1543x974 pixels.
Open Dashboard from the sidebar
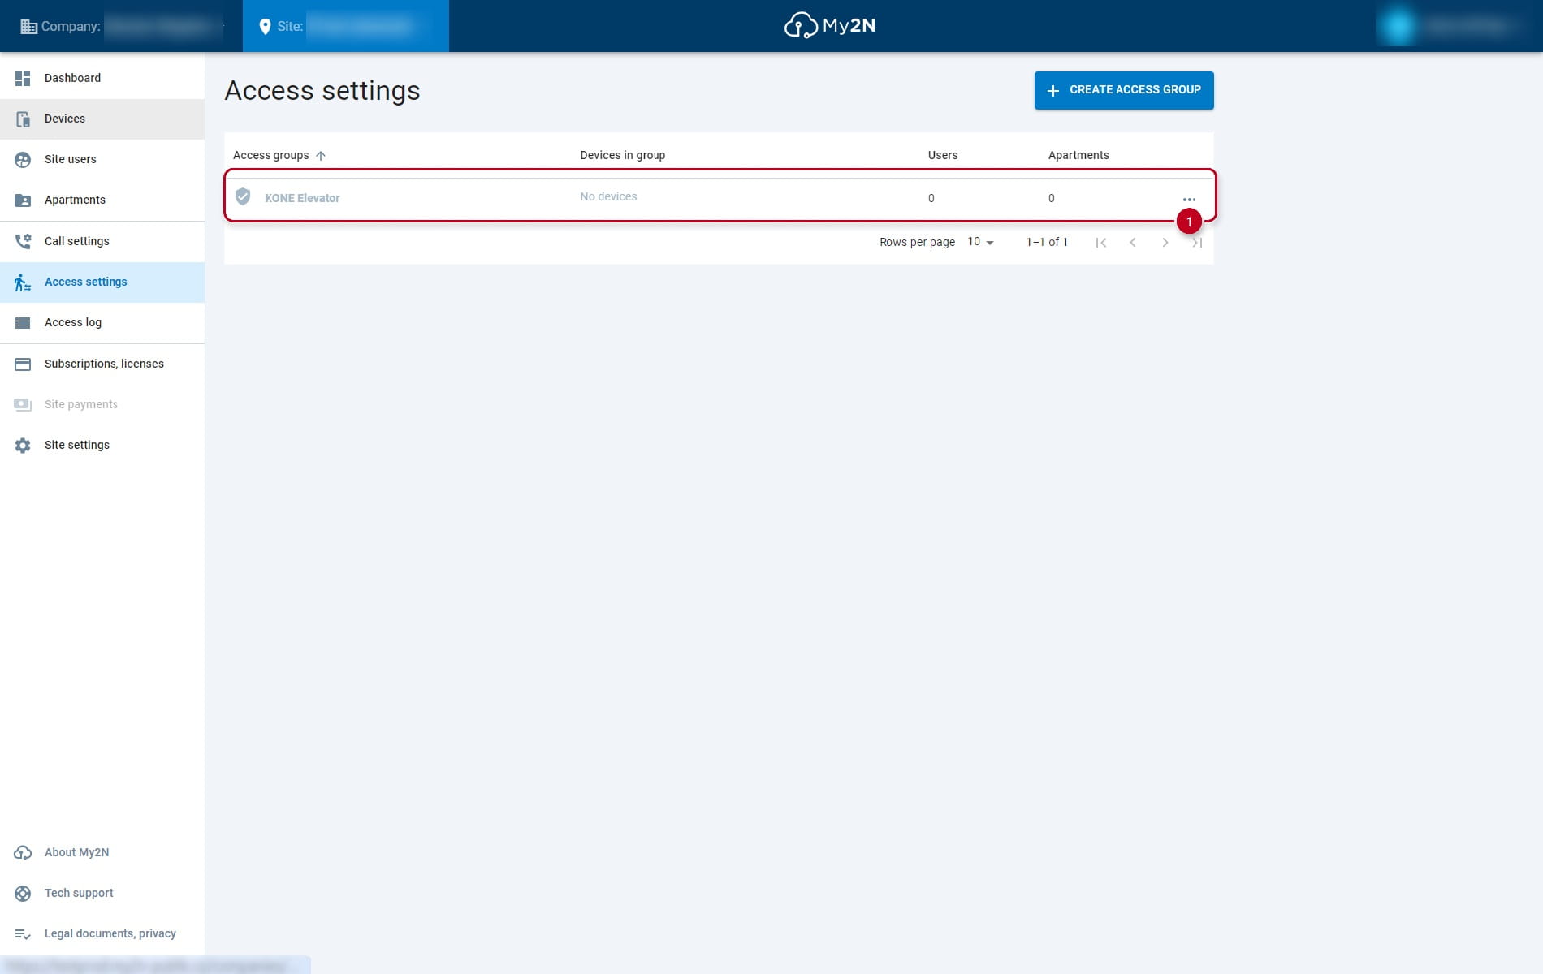(102, 78)
